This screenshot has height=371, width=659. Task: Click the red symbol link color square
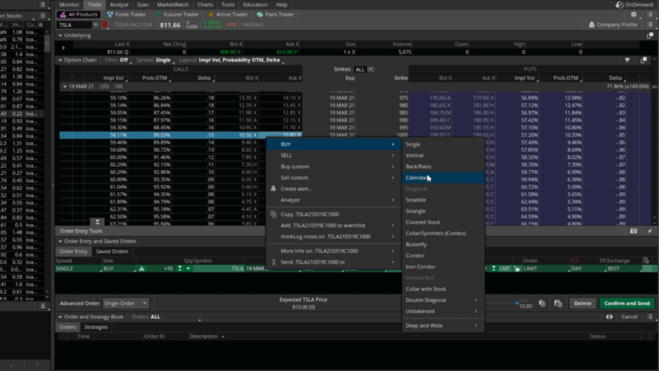(x=105, y=25)
